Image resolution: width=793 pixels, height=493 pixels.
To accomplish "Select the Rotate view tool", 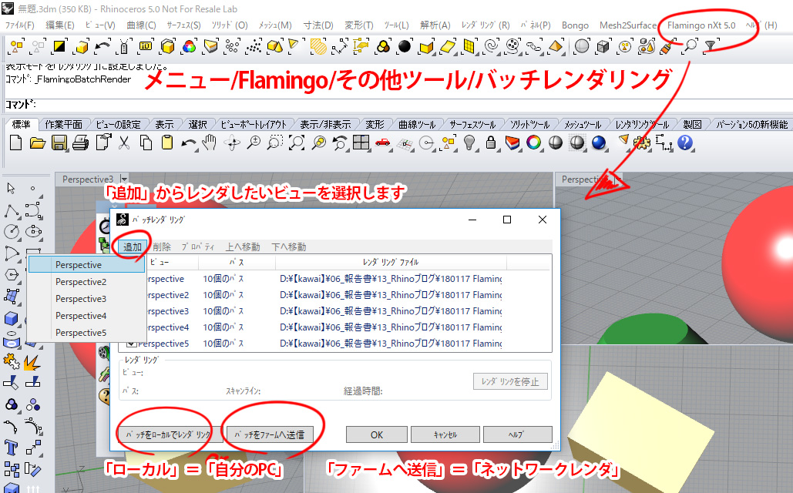I will pyautogui.click(x=232, y=143).
